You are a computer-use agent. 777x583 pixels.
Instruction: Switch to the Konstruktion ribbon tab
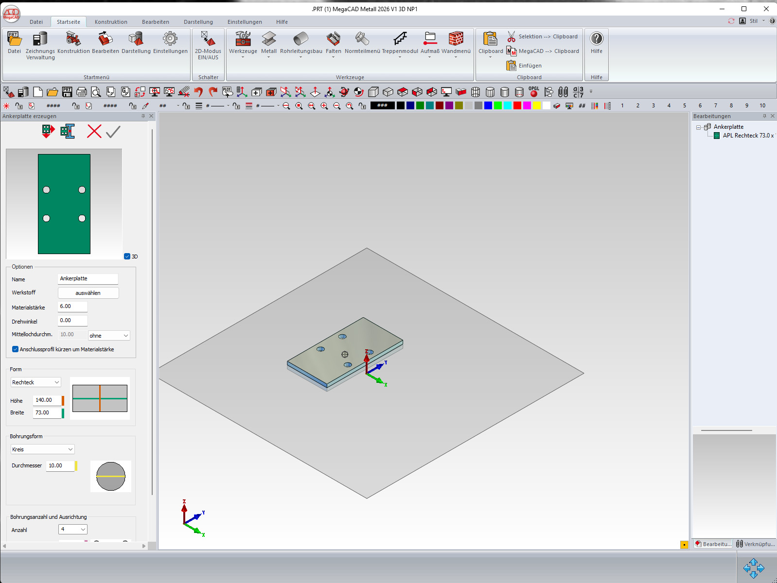point(111,22)
